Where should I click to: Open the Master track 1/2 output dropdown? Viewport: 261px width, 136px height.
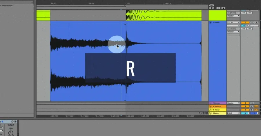pos(233,113)
